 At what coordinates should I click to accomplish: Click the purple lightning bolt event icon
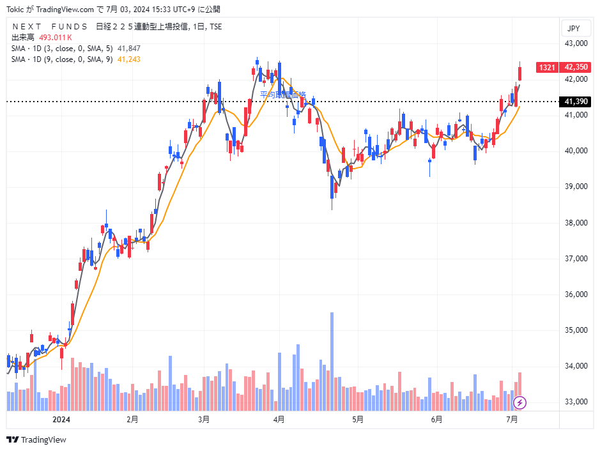coord(519,402)
